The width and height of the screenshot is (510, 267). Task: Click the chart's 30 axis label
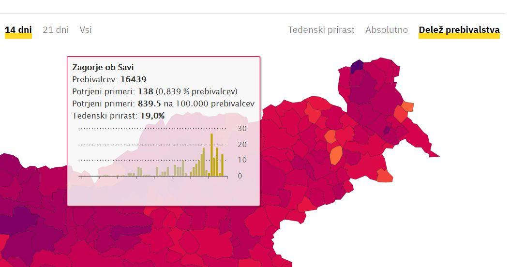tap(242, 129)
